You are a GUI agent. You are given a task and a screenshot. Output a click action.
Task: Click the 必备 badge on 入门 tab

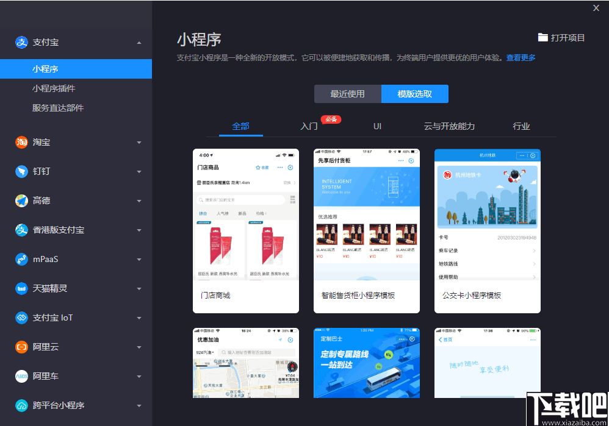coord(331,119)
